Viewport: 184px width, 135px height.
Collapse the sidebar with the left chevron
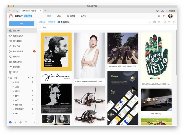tap(35, 122)
